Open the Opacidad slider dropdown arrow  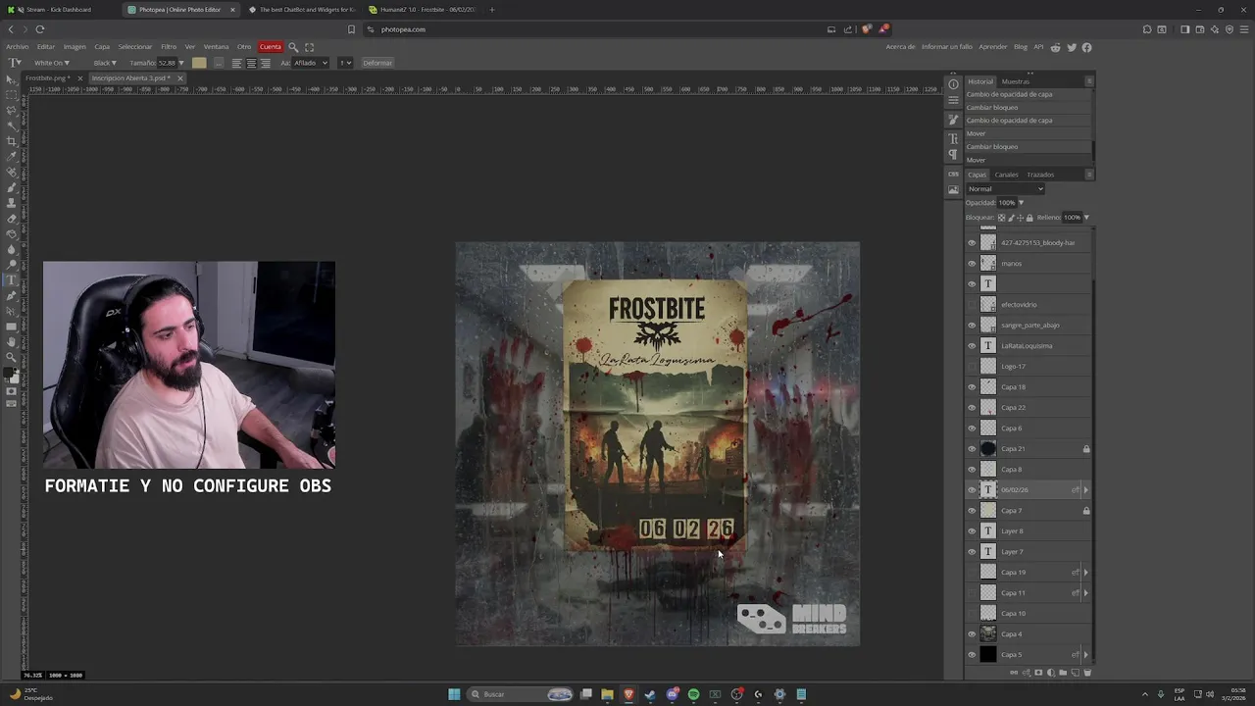click(1021, 203)
